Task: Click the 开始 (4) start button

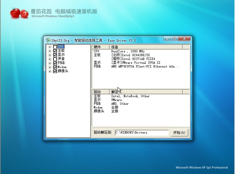Action: (x=179, y=132)
